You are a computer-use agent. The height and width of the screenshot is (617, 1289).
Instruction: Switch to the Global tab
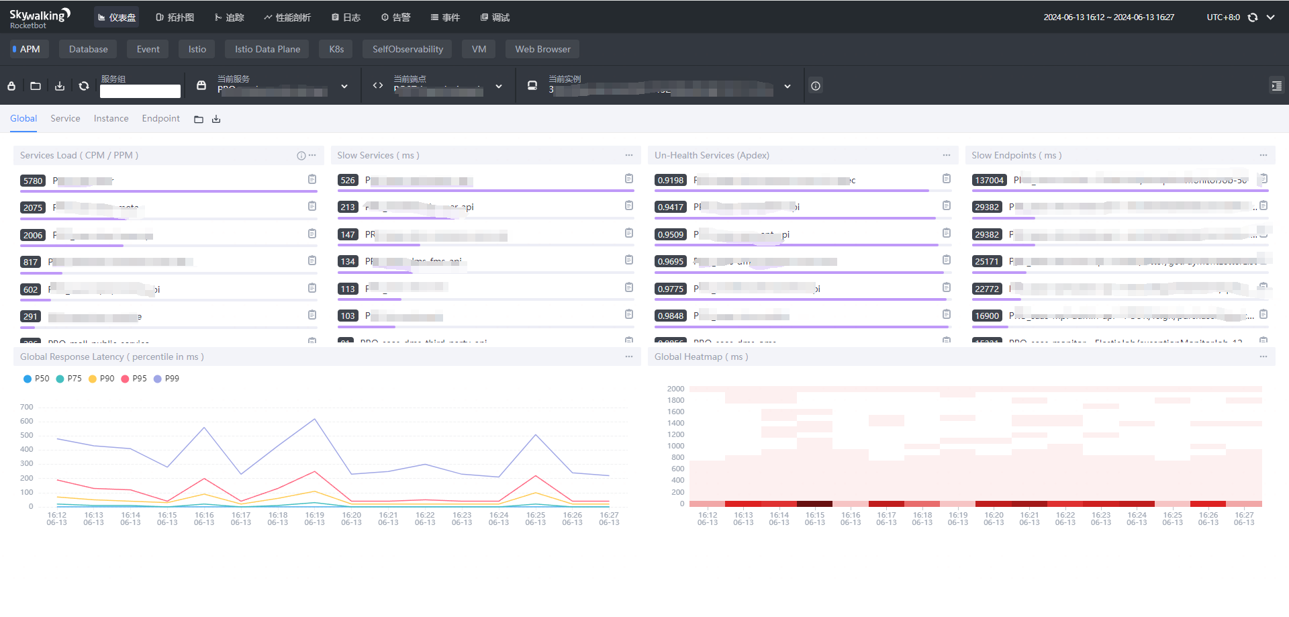(x=23, y=119)
